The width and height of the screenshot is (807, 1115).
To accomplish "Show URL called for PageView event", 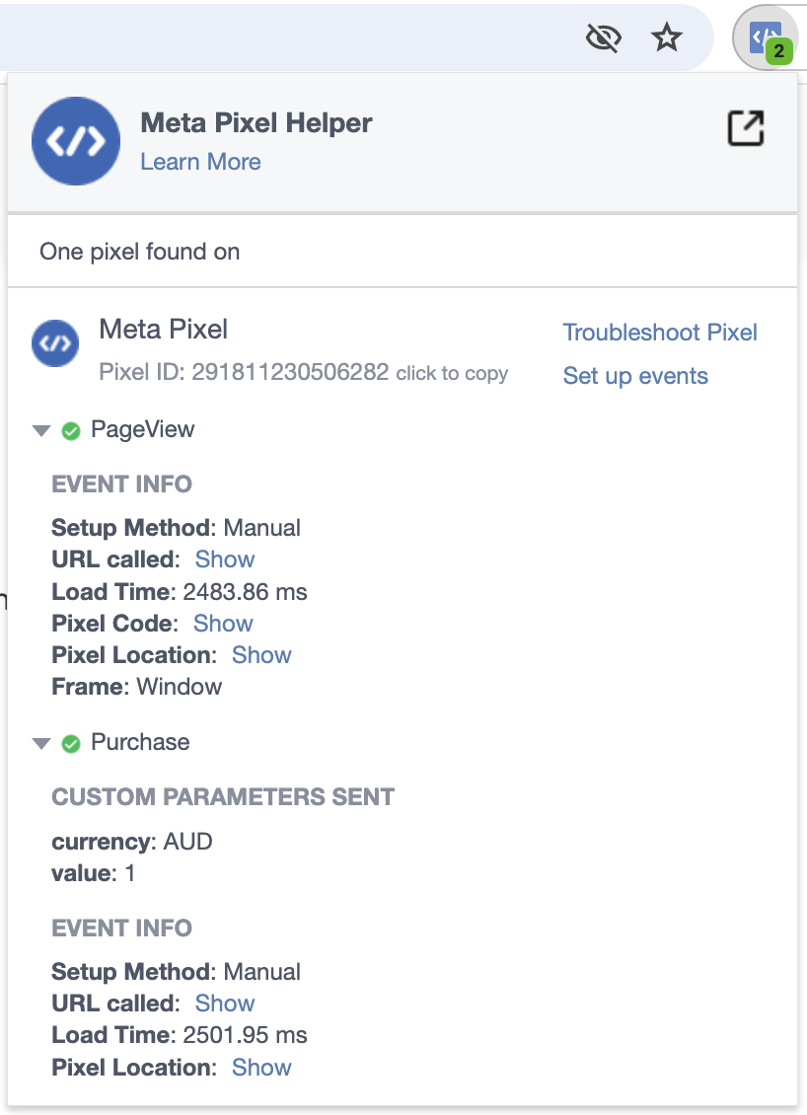I will click(x=225, y=559).
